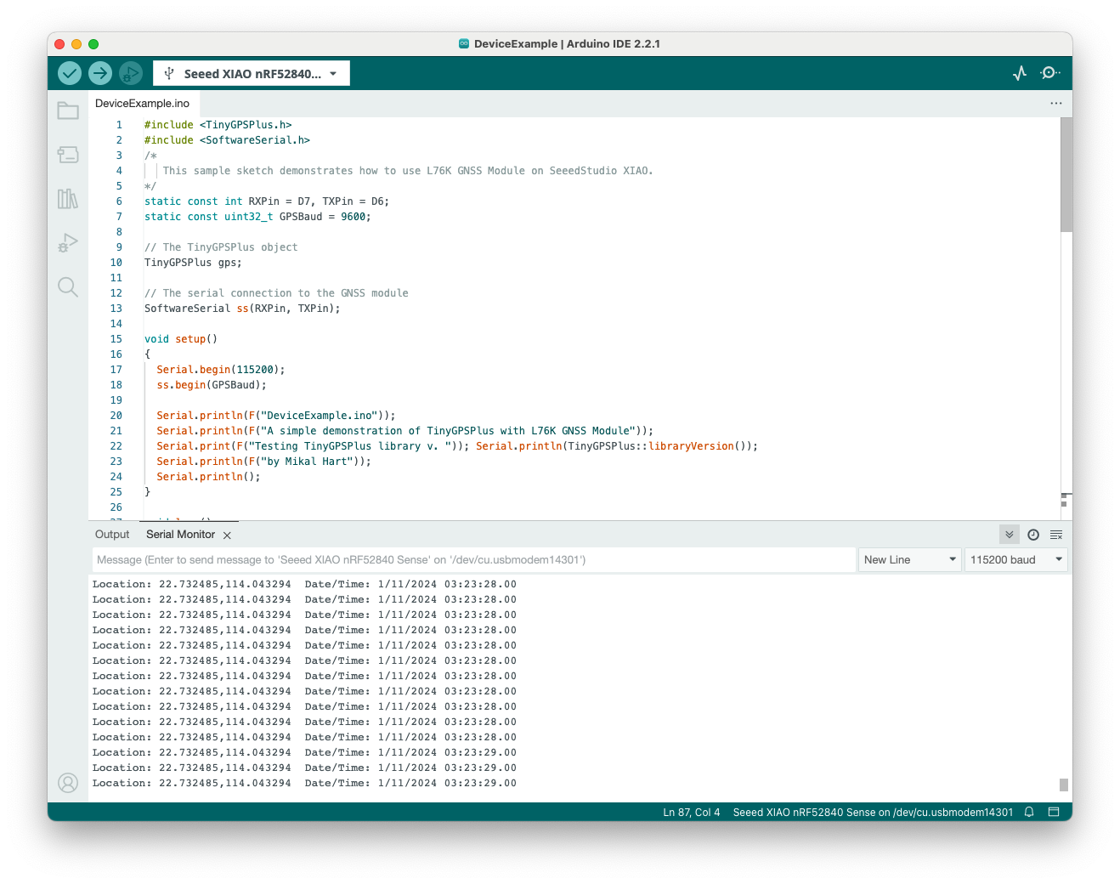Screen dimensions: 1120x884
Task: Toggle the bottom panel from status bar
Action: point(1054,812)
